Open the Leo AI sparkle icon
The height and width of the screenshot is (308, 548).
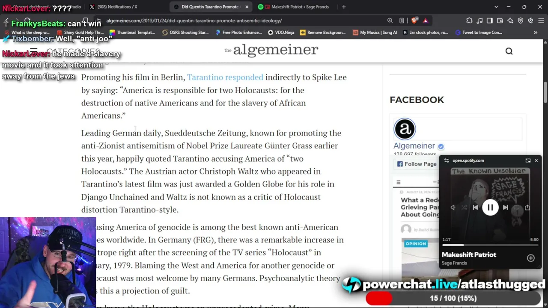pos(510,21)
